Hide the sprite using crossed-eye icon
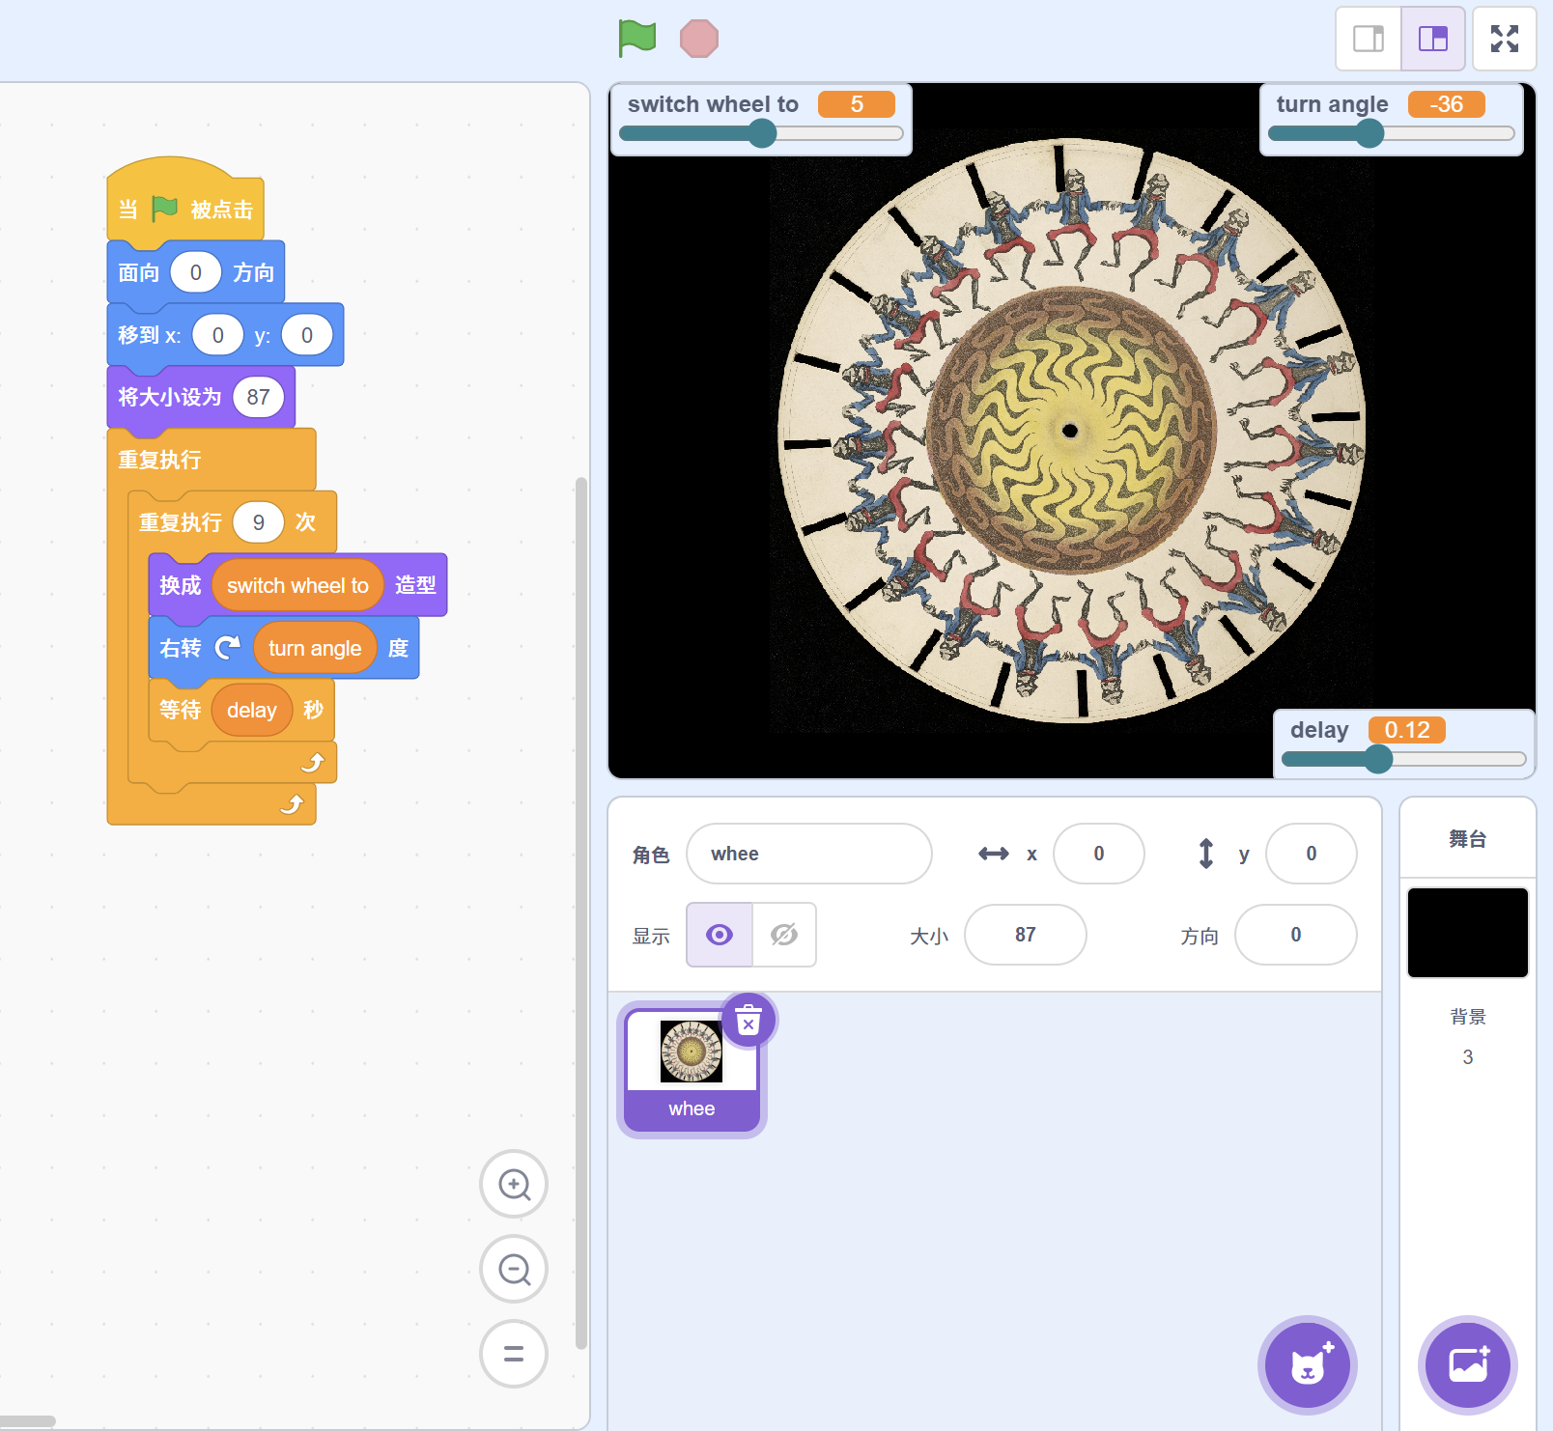This screenshot has height=1431, width=1553. tap(783, 935)
